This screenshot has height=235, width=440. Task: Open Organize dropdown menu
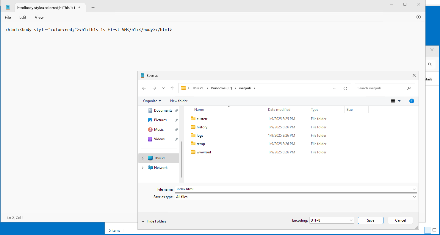coord(152,101)
